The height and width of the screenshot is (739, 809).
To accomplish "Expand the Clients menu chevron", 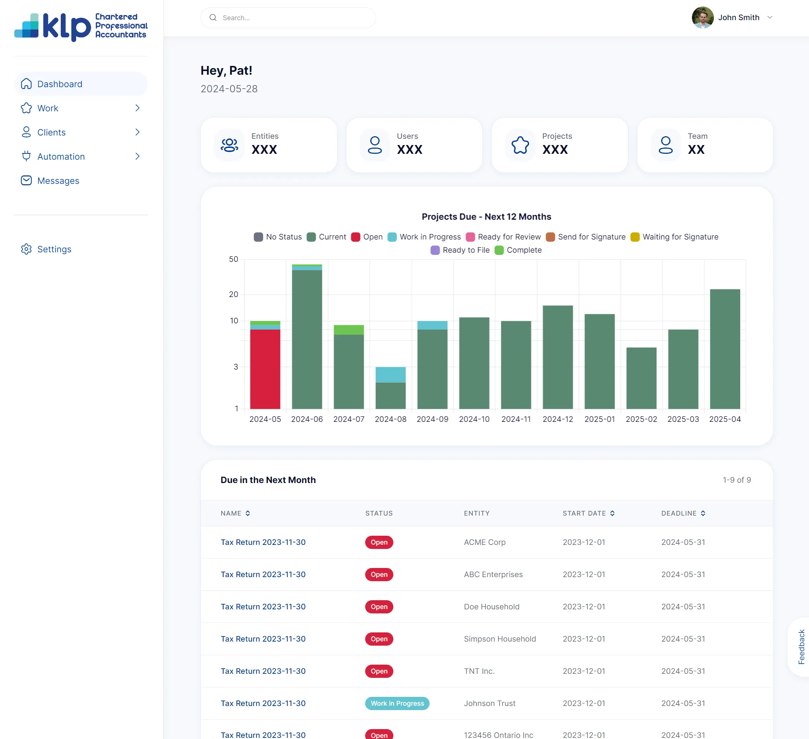I will [138, 132].
